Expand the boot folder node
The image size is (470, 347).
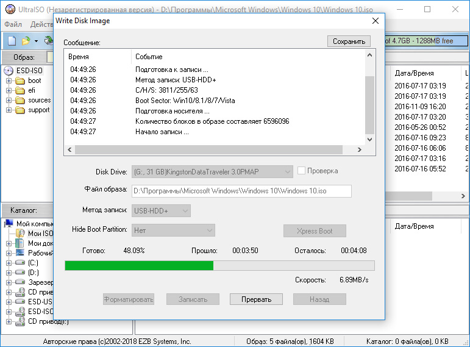tap(9, 81)
